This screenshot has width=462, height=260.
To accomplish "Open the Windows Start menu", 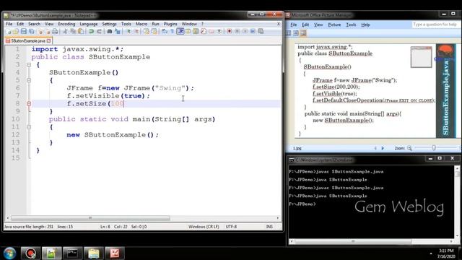I will (9, 253).
